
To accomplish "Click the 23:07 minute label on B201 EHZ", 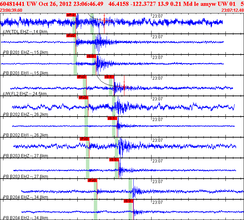I will click(x=157, y=37).
